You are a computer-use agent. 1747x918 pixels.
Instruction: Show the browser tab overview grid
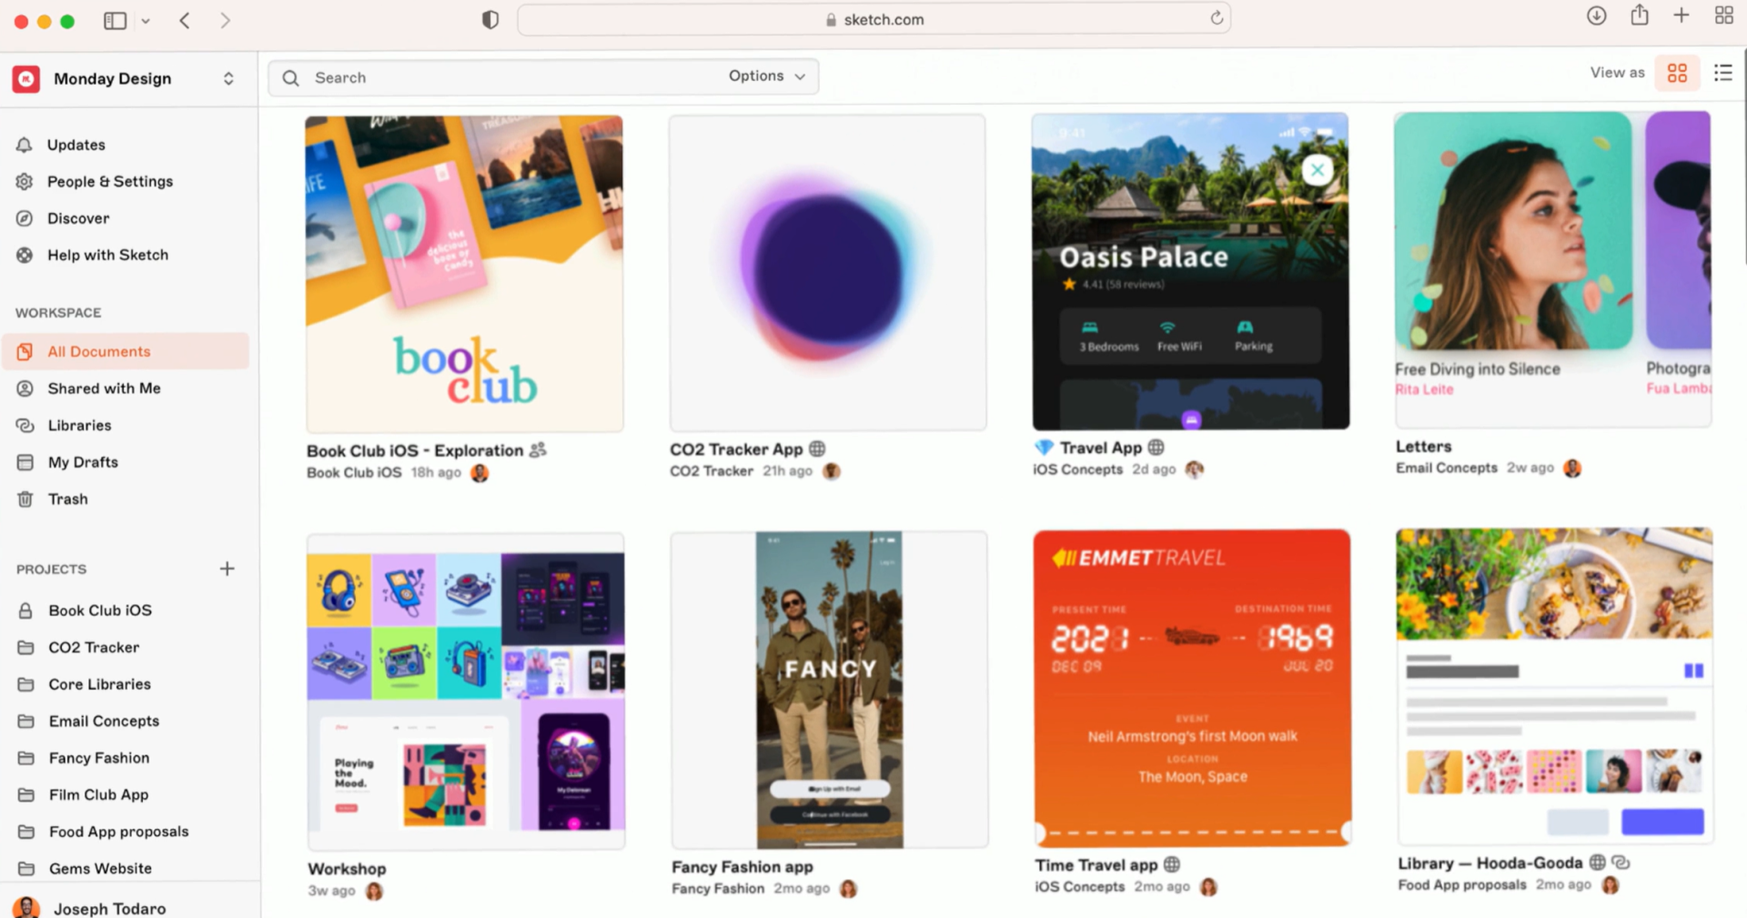tap(1723, 15)
